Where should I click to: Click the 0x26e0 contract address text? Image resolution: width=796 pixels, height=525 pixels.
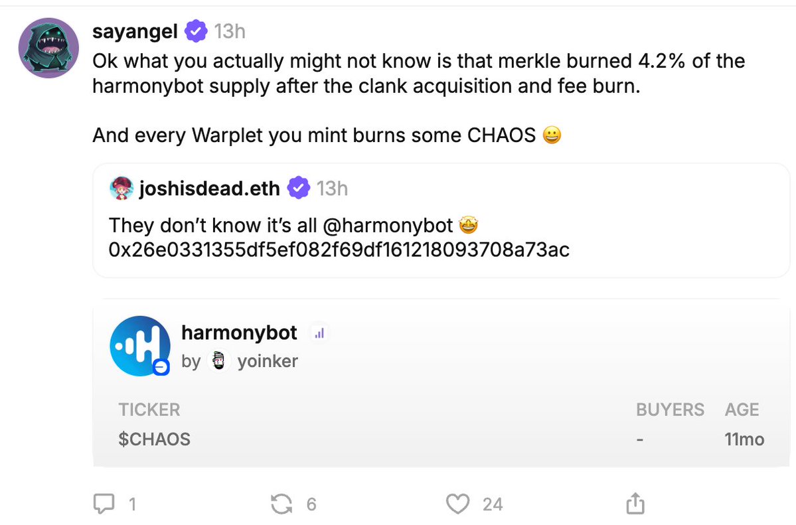(339, 250)
